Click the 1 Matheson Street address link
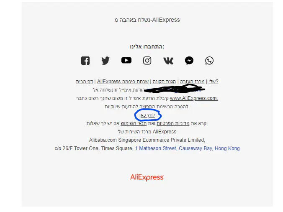 click(x=155, y=148)
